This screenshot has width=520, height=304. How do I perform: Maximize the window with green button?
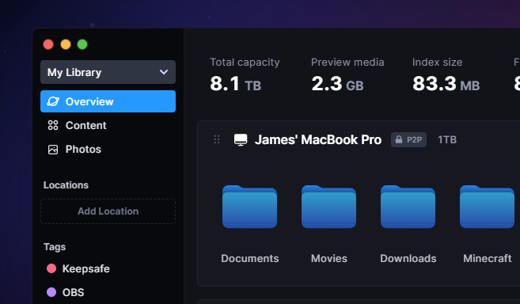pyautogui.click(x=82, y=44)
